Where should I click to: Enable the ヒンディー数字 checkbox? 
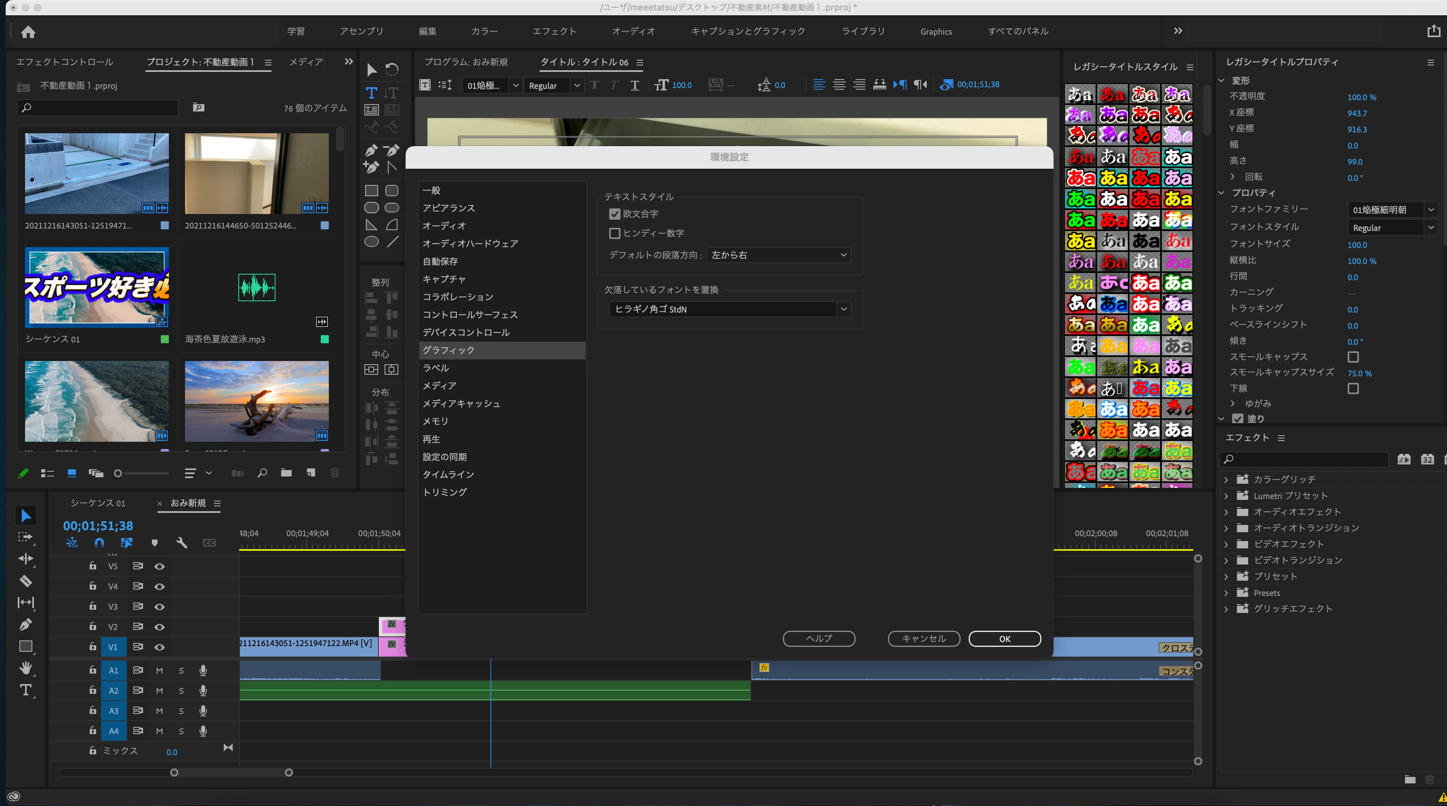coord(614,233)
